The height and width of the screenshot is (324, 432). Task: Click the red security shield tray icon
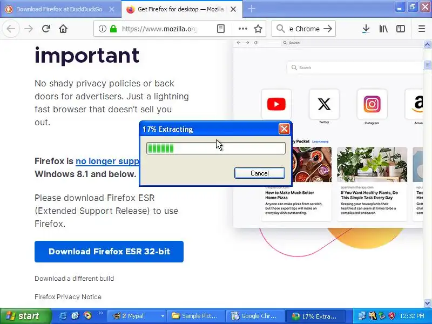pyautogui.click(x=391, y=316)
